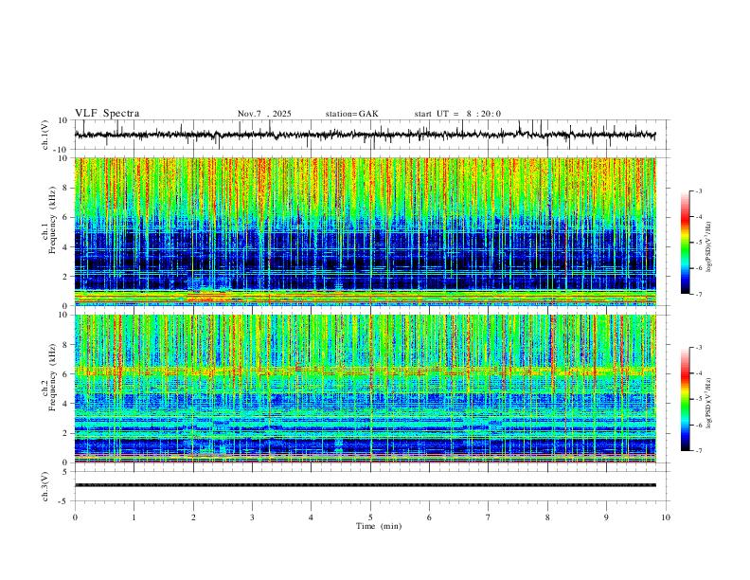Click the "7" tick on the time axis

[489, 517]
